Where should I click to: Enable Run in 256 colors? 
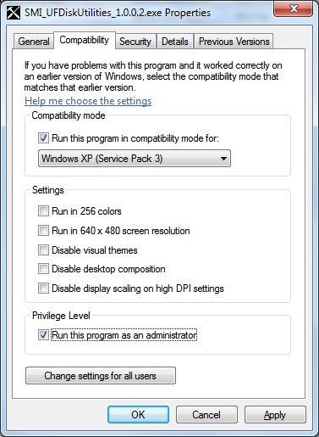(43, 211)
